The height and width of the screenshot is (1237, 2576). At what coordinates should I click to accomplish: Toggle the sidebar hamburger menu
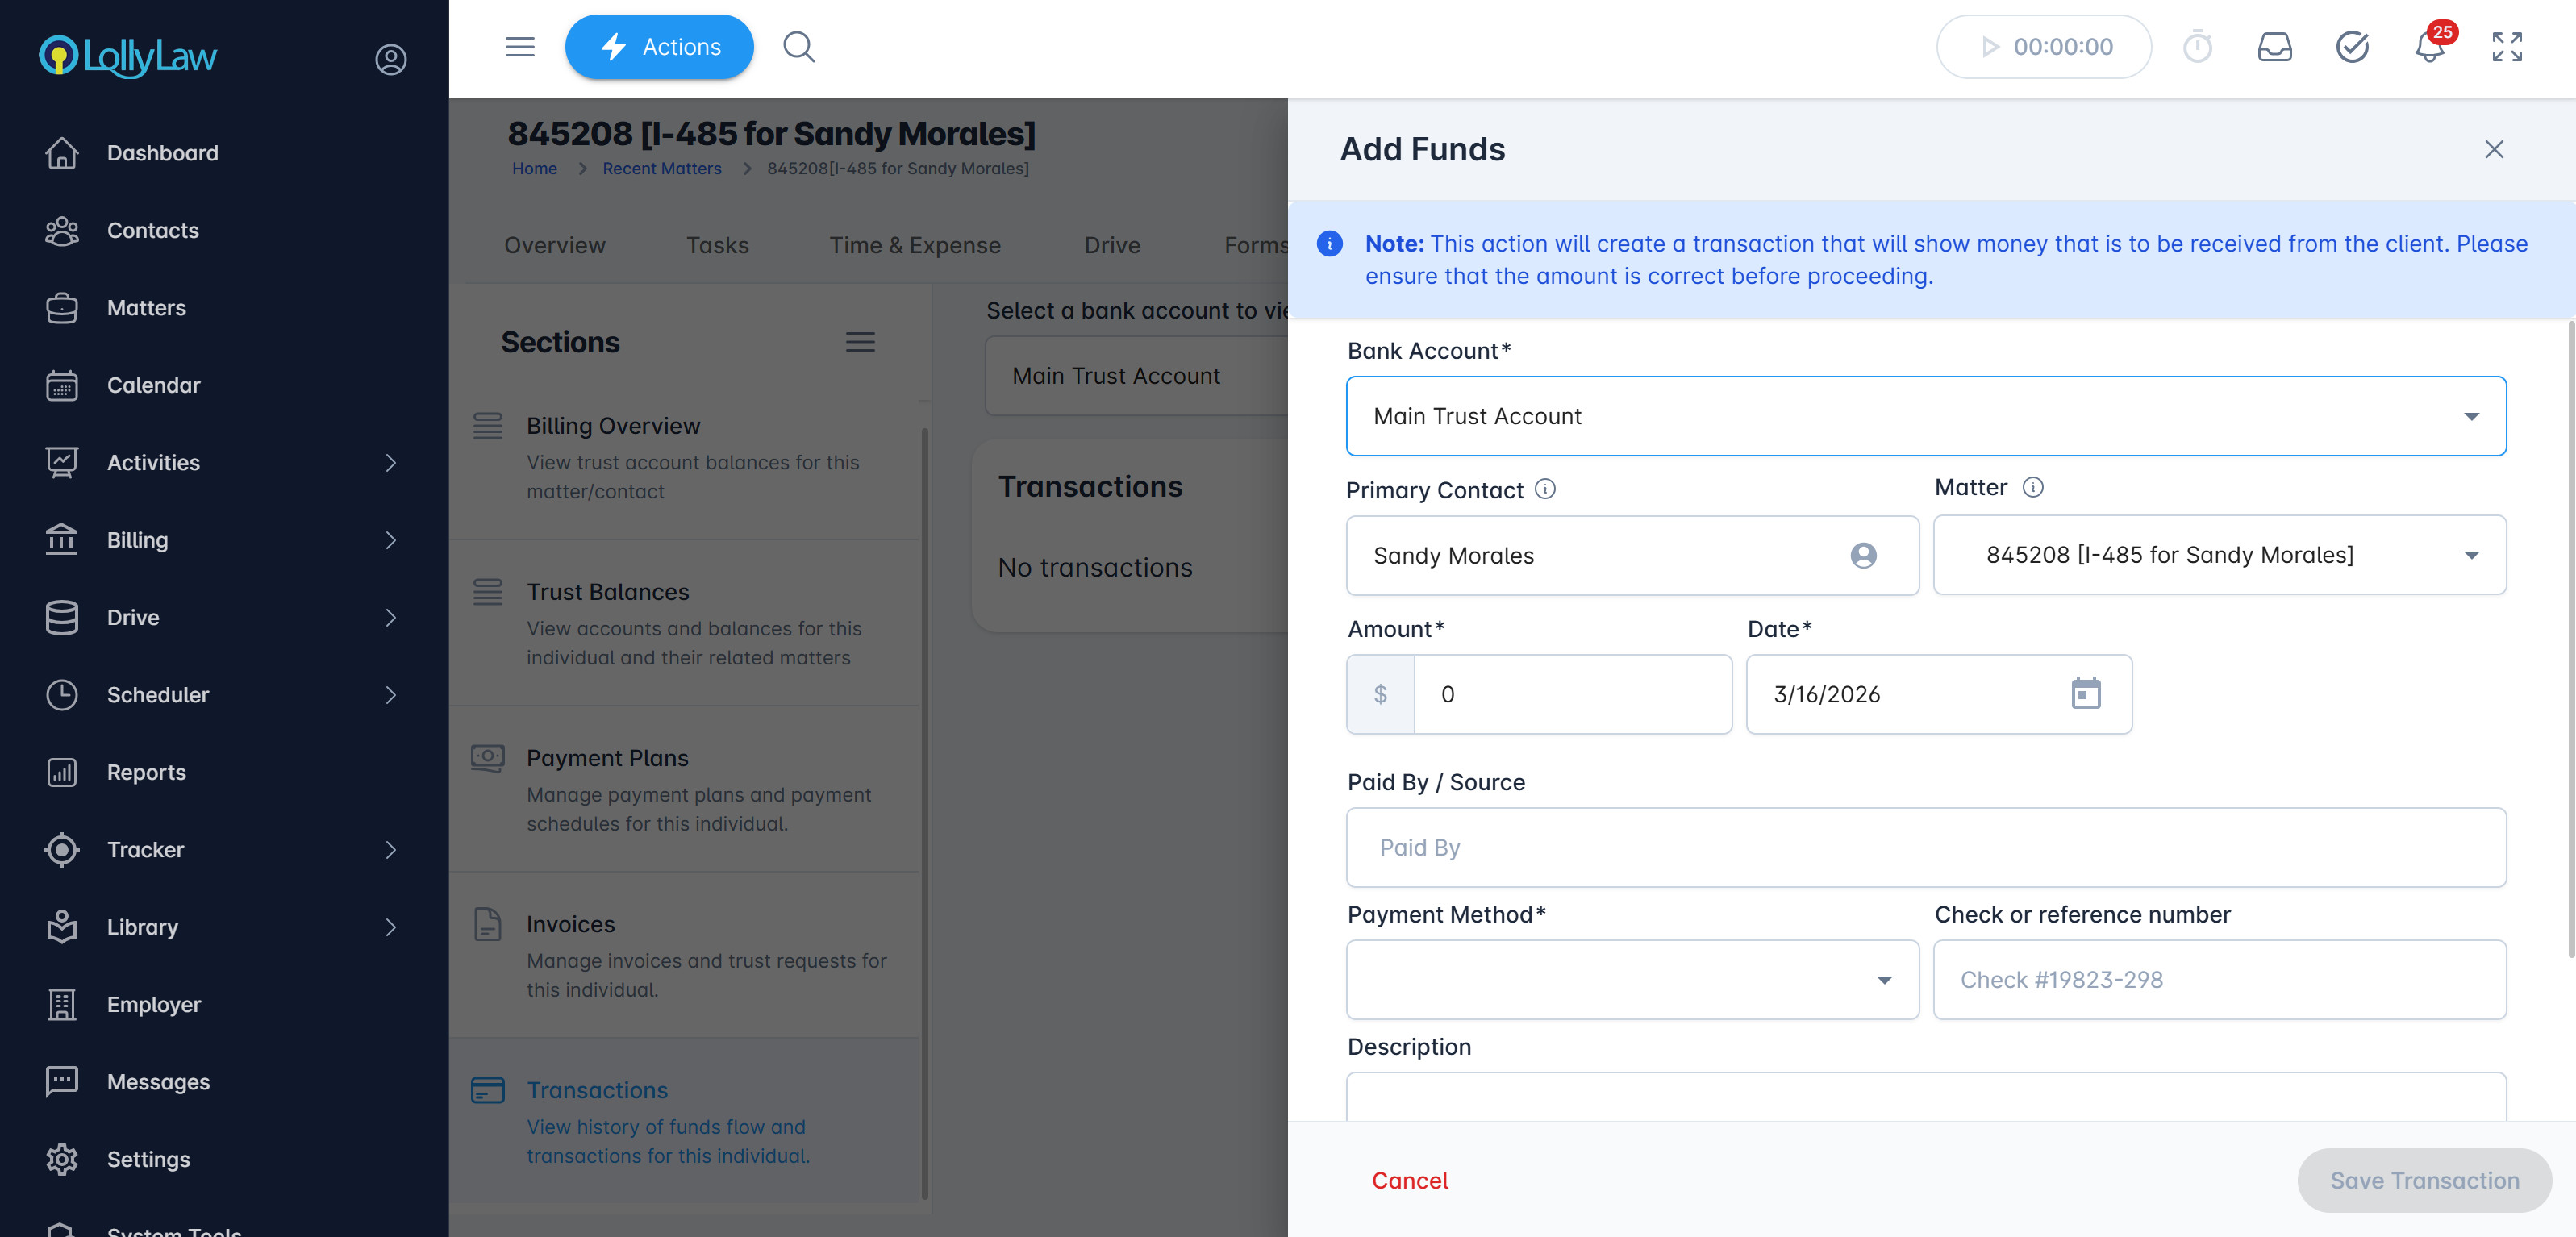pos(519,47)
